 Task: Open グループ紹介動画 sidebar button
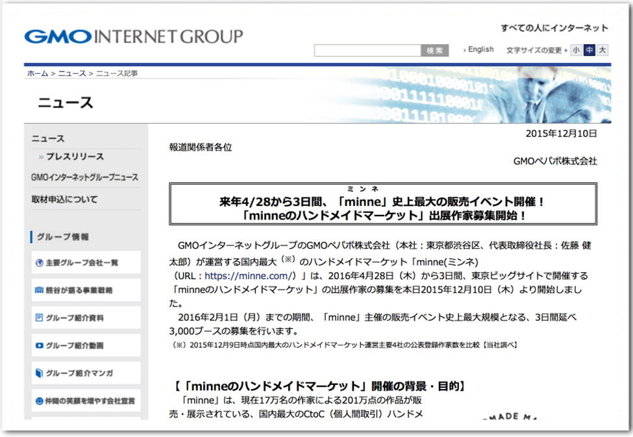86,345
